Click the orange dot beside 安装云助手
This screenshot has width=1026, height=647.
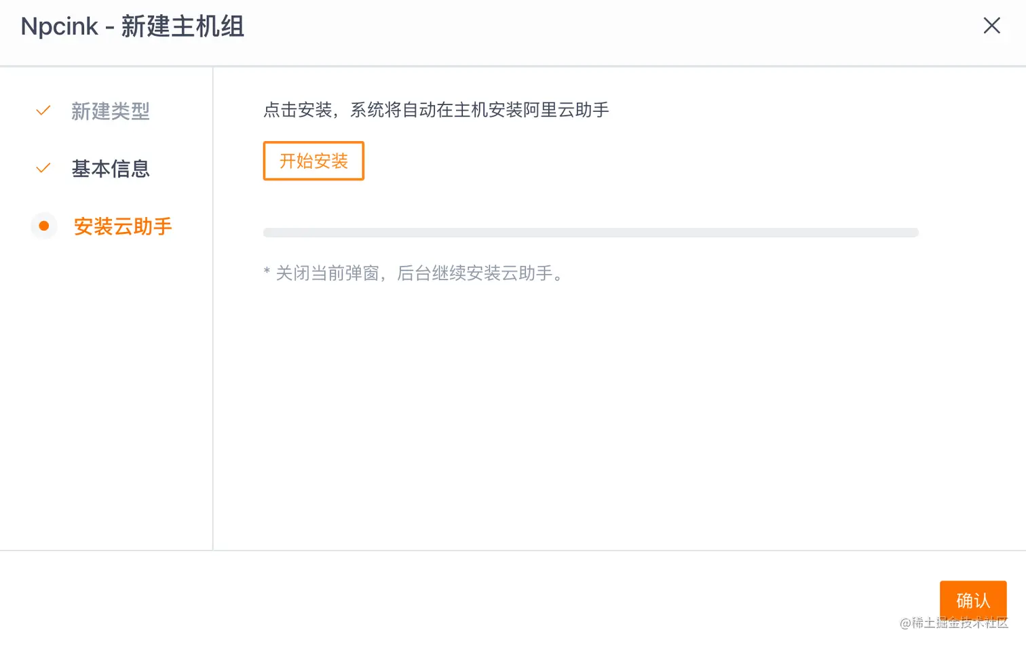click(44, 226)
